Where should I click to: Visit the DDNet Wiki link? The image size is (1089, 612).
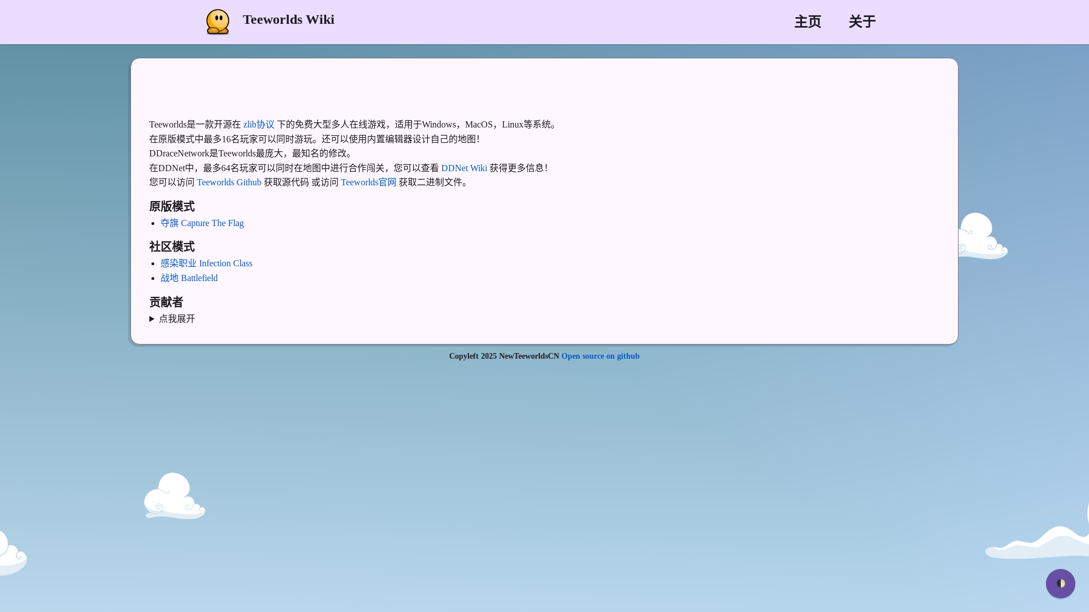[464, 168]
